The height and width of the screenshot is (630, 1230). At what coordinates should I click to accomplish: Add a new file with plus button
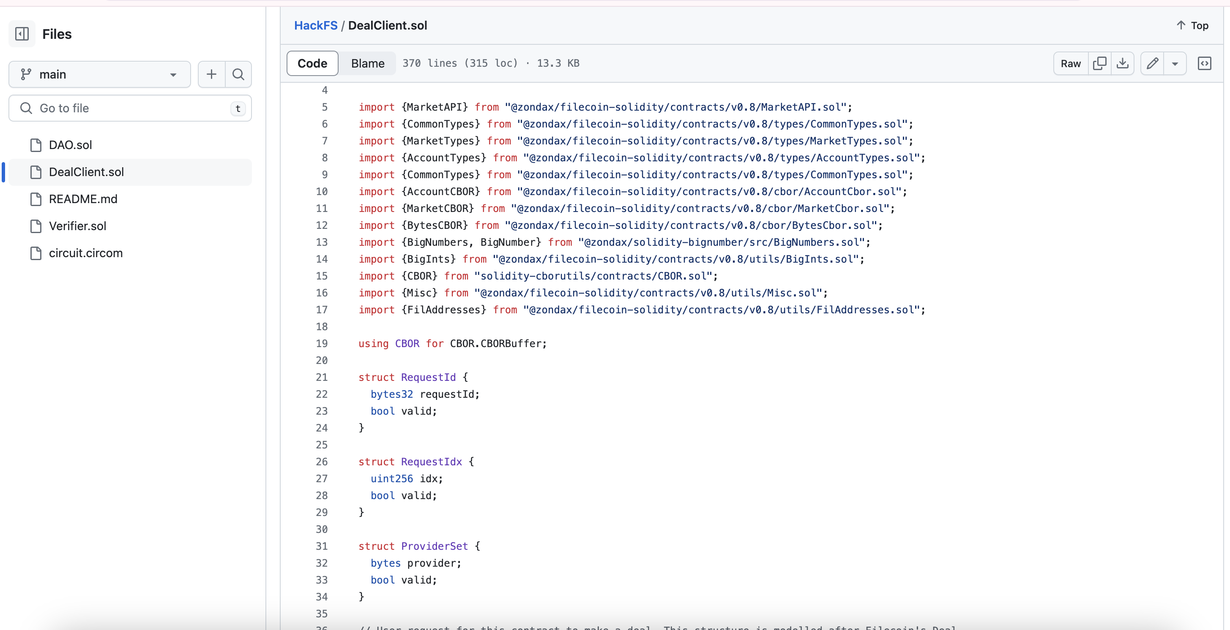pyautogui.click(x=211, y=74)
